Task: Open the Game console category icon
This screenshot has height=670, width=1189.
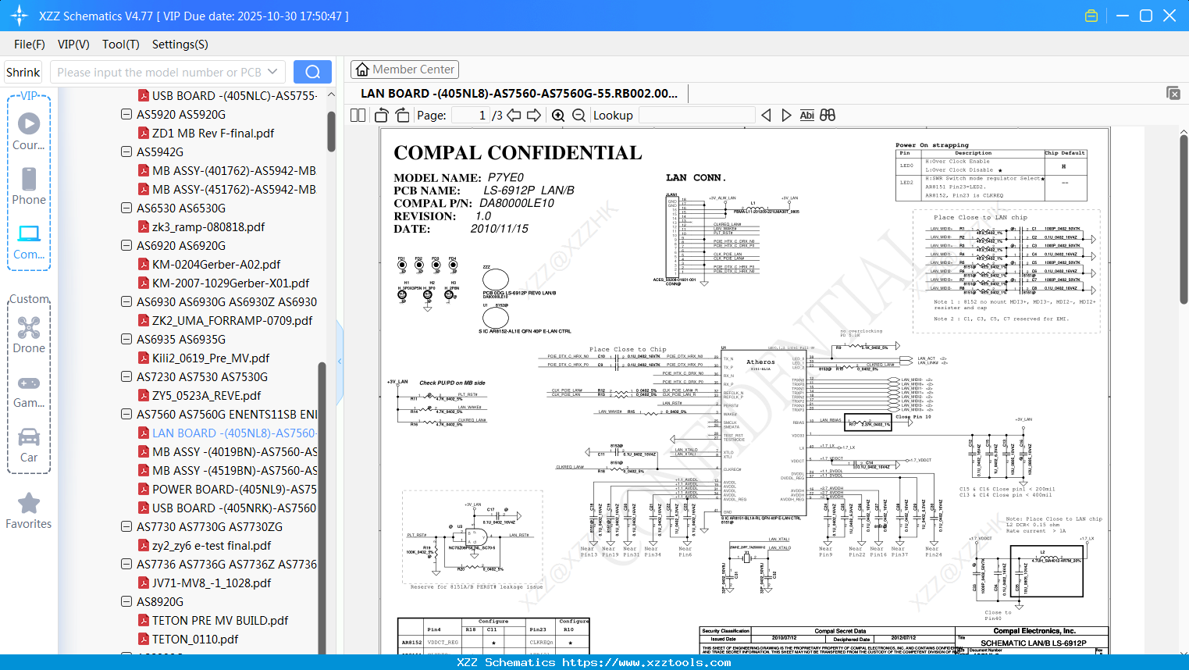Action: (x=29, y=383)
